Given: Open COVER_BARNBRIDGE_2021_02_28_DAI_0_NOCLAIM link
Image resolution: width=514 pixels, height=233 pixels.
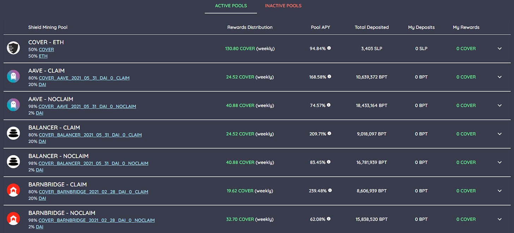Looking at the screenshot, I should tap(96, 220).
